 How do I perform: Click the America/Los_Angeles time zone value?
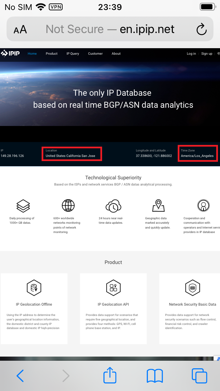coord(197,156)
